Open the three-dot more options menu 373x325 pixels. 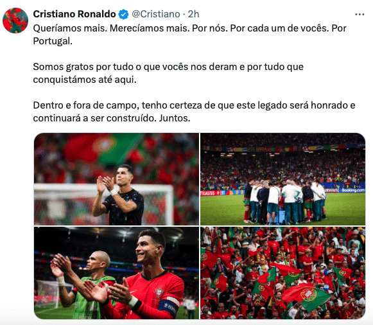(x=360, y=15)
